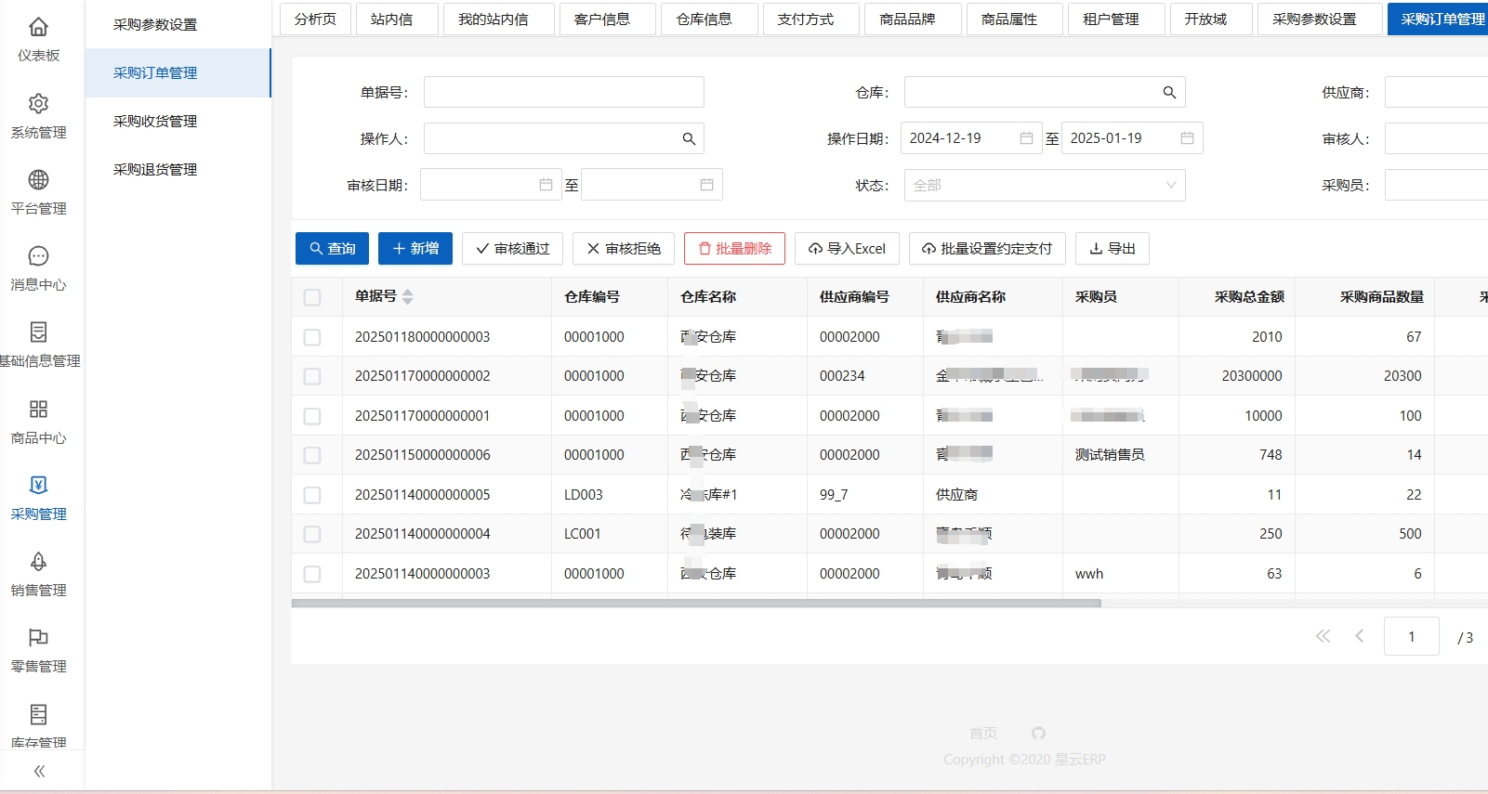1488x794 pixels.
Task: Toggle the select-all checkbox in table header
Action: [x=312, y=297]
